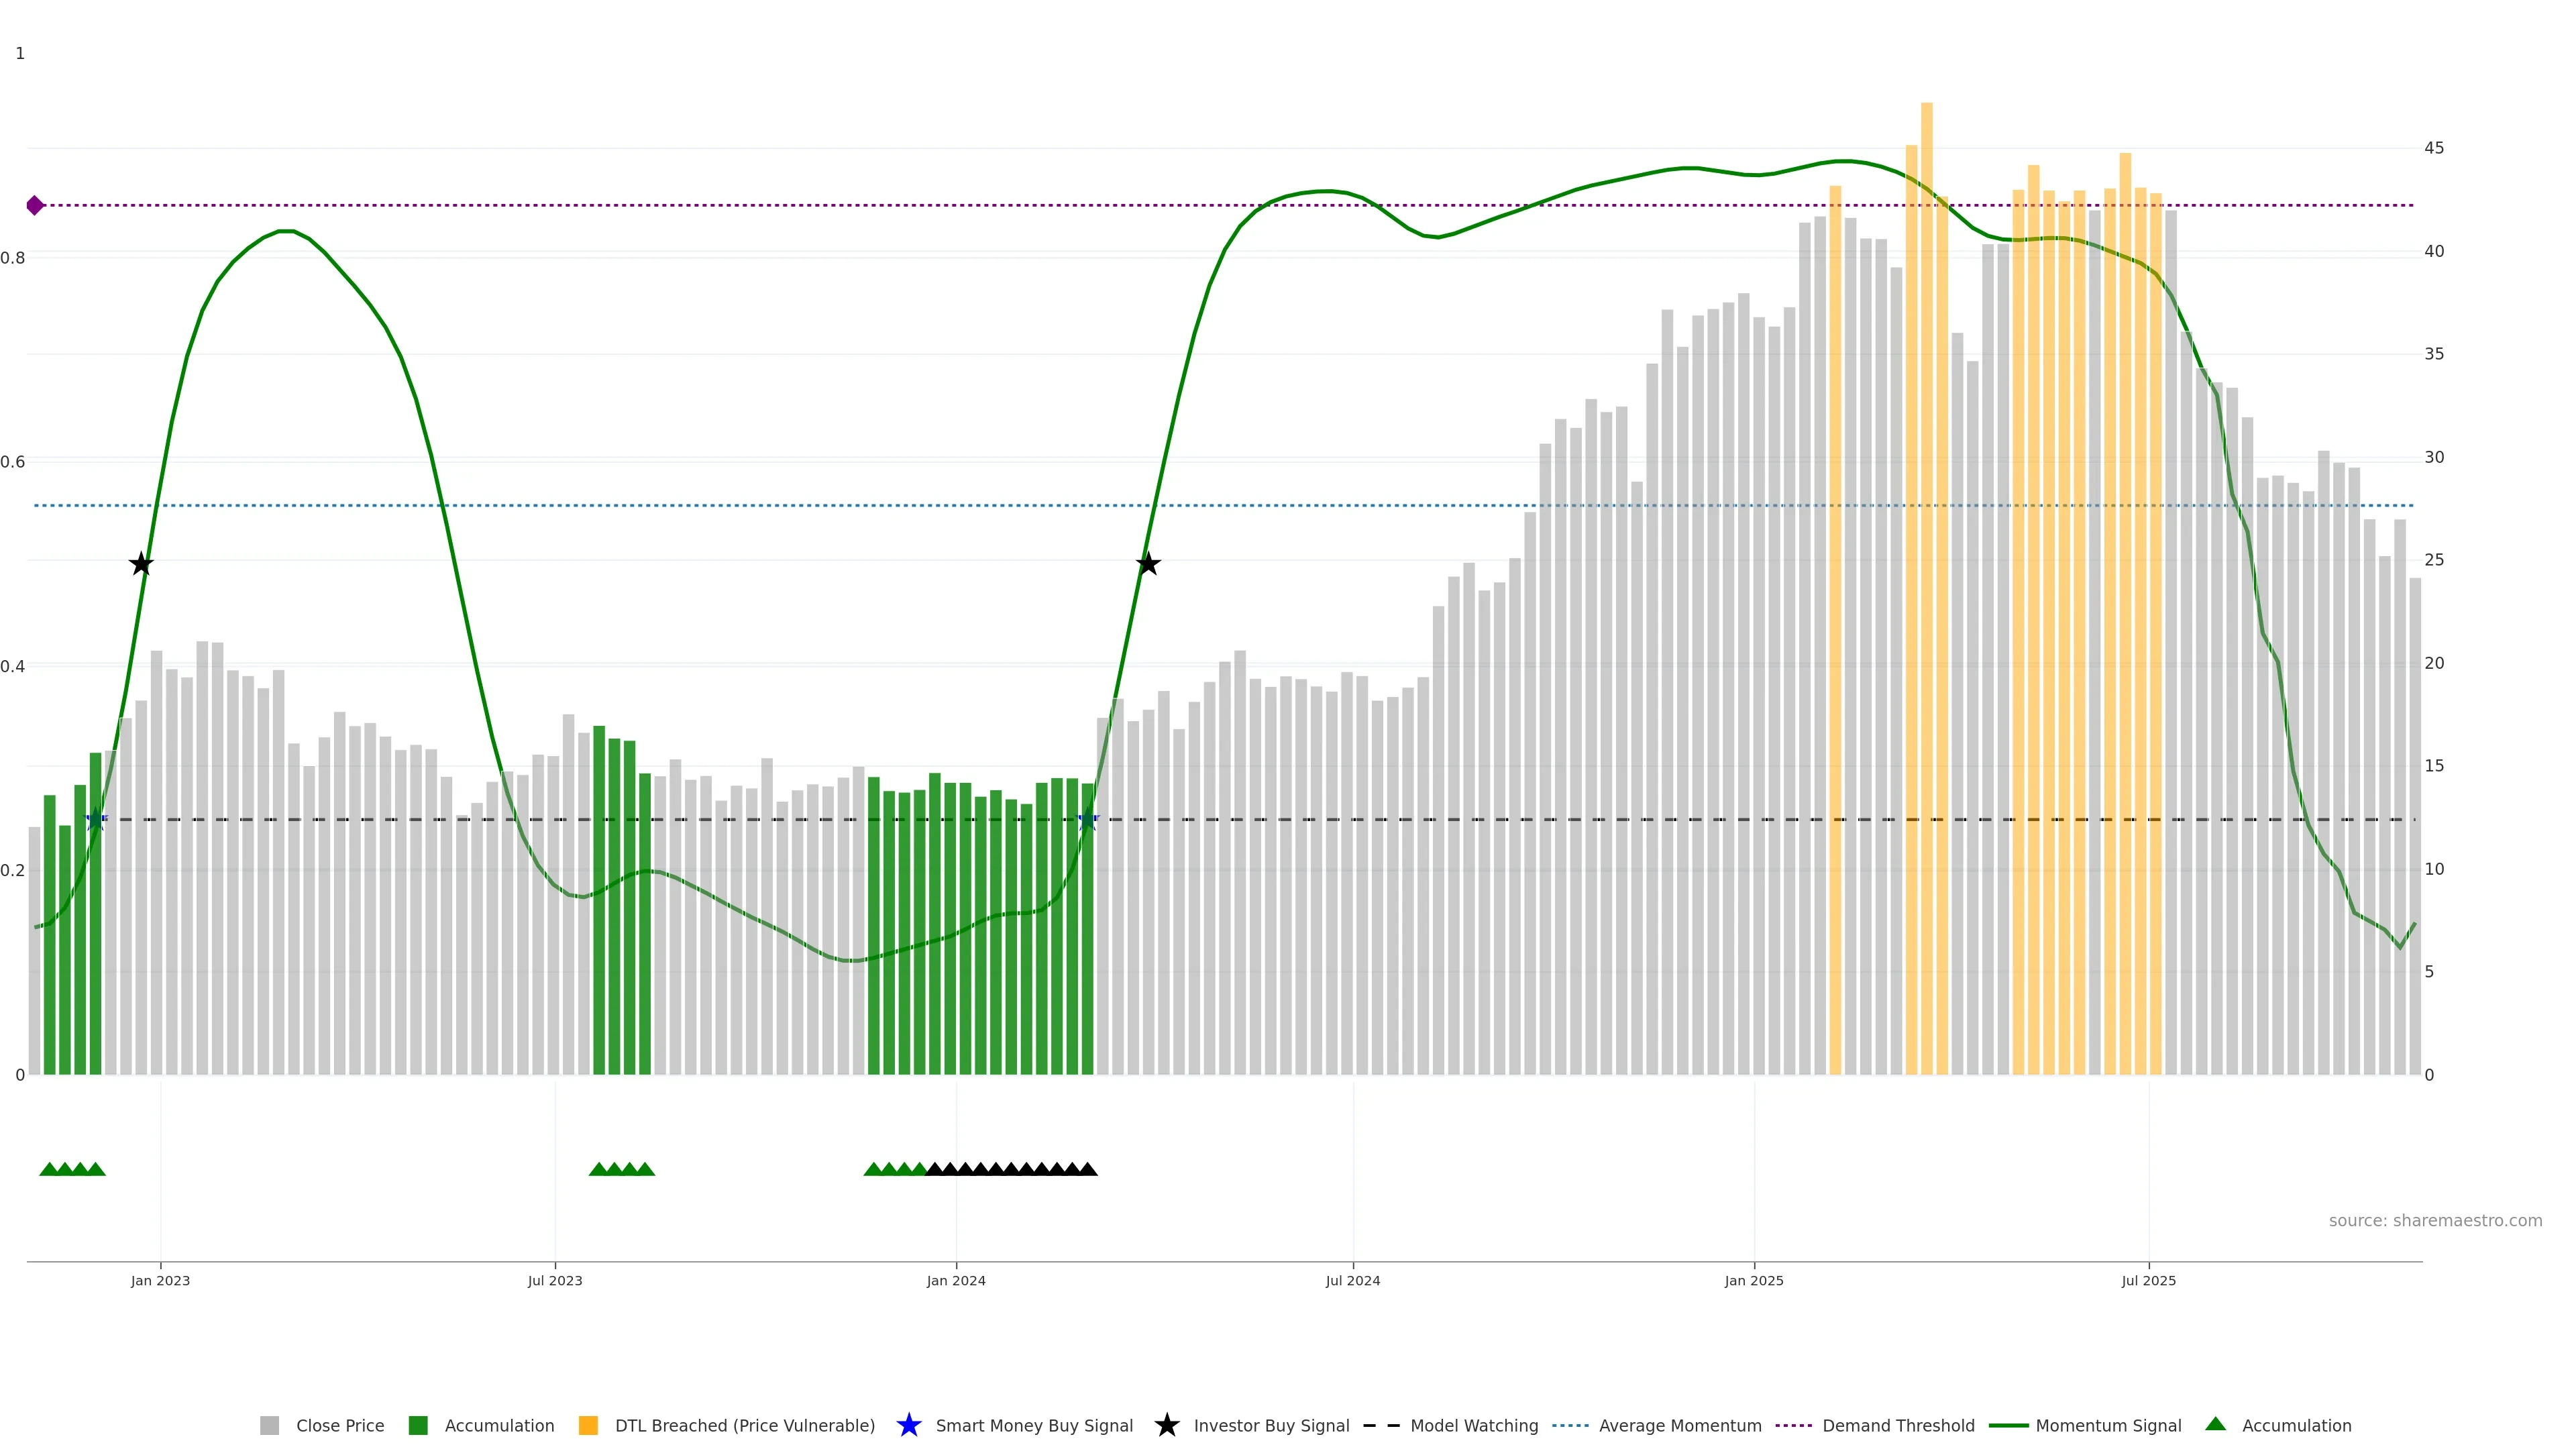Click the black Investor Buy star near Jan 2023

[141, 564]
